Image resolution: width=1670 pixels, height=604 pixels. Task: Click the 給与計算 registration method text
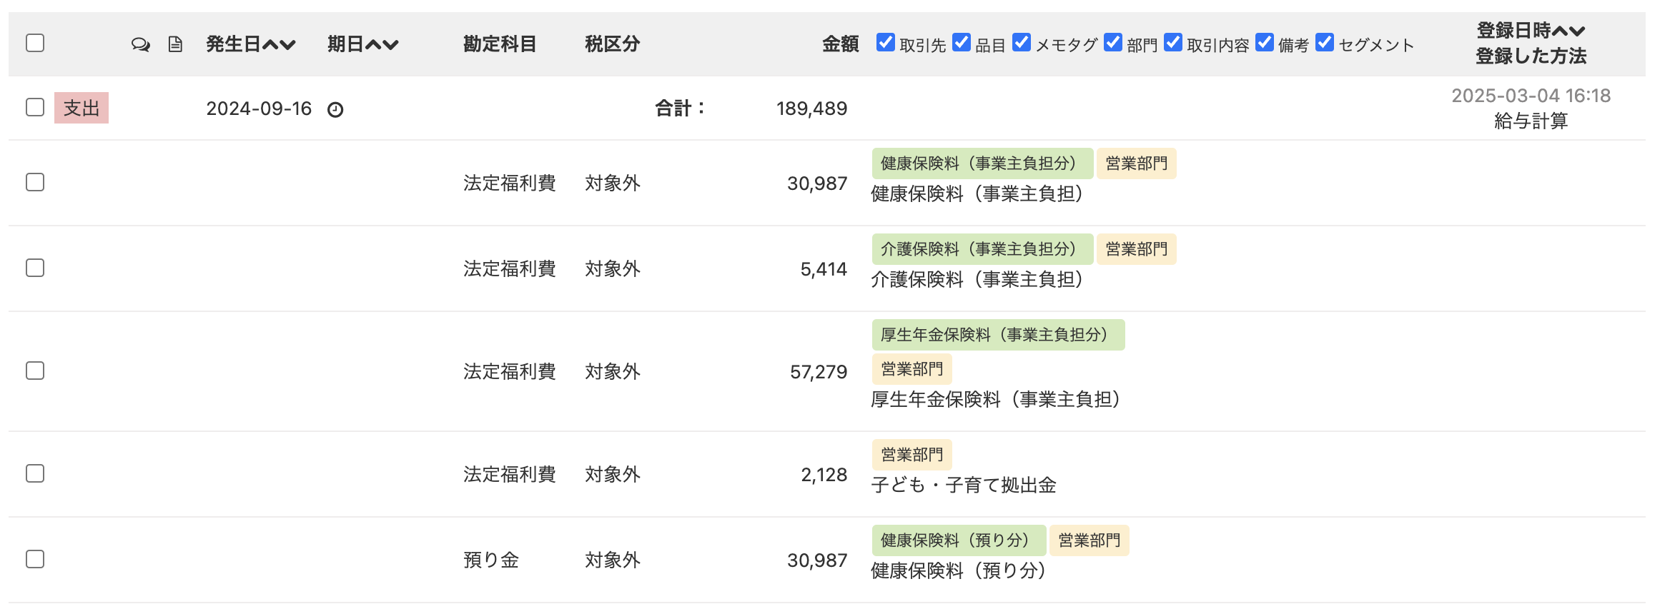(x=1531, y=121)
